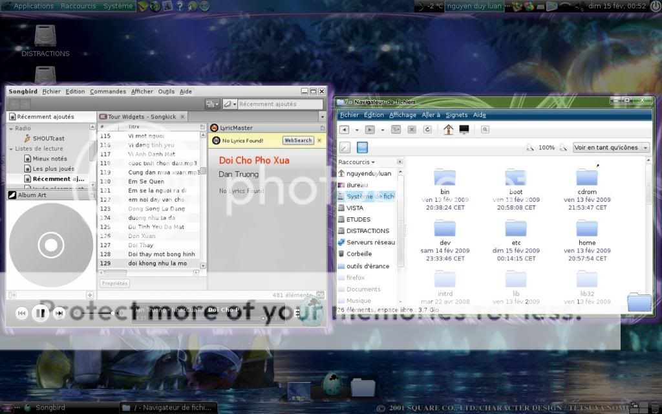Open file browser Aller à menu

431,115
